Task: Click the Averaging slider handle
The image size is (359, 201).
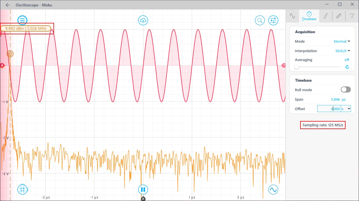Action: [x=297, y=67]
